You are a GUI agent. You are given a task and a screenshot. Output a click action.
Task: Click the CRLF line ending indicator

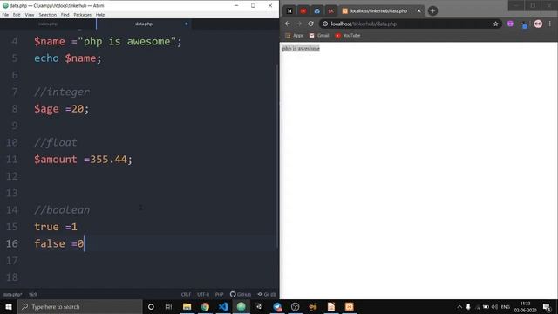[x=186, y=295]
